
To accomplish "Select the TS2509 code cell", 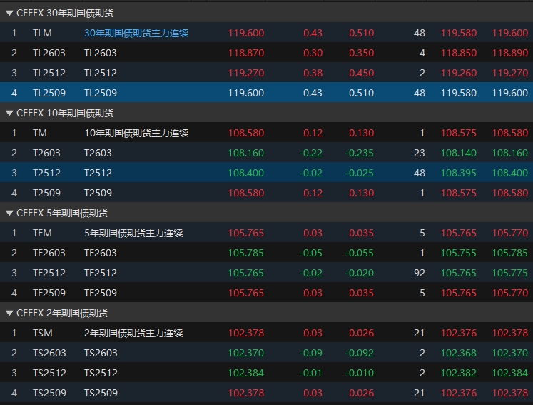I will pyautogui.click(x=49, y=393).
